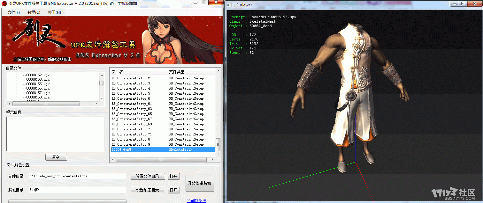Choose the RB_ConstraintSetup_71 file name
Image resolution: width=483 pixels, height=203 pixels.
coord(132,134)
